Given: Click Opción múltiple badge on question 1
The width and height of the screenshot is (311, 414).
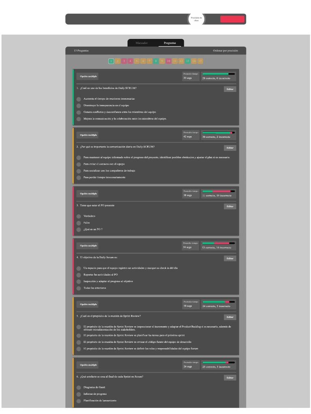Looking at the screenshot, I should 88,76.
